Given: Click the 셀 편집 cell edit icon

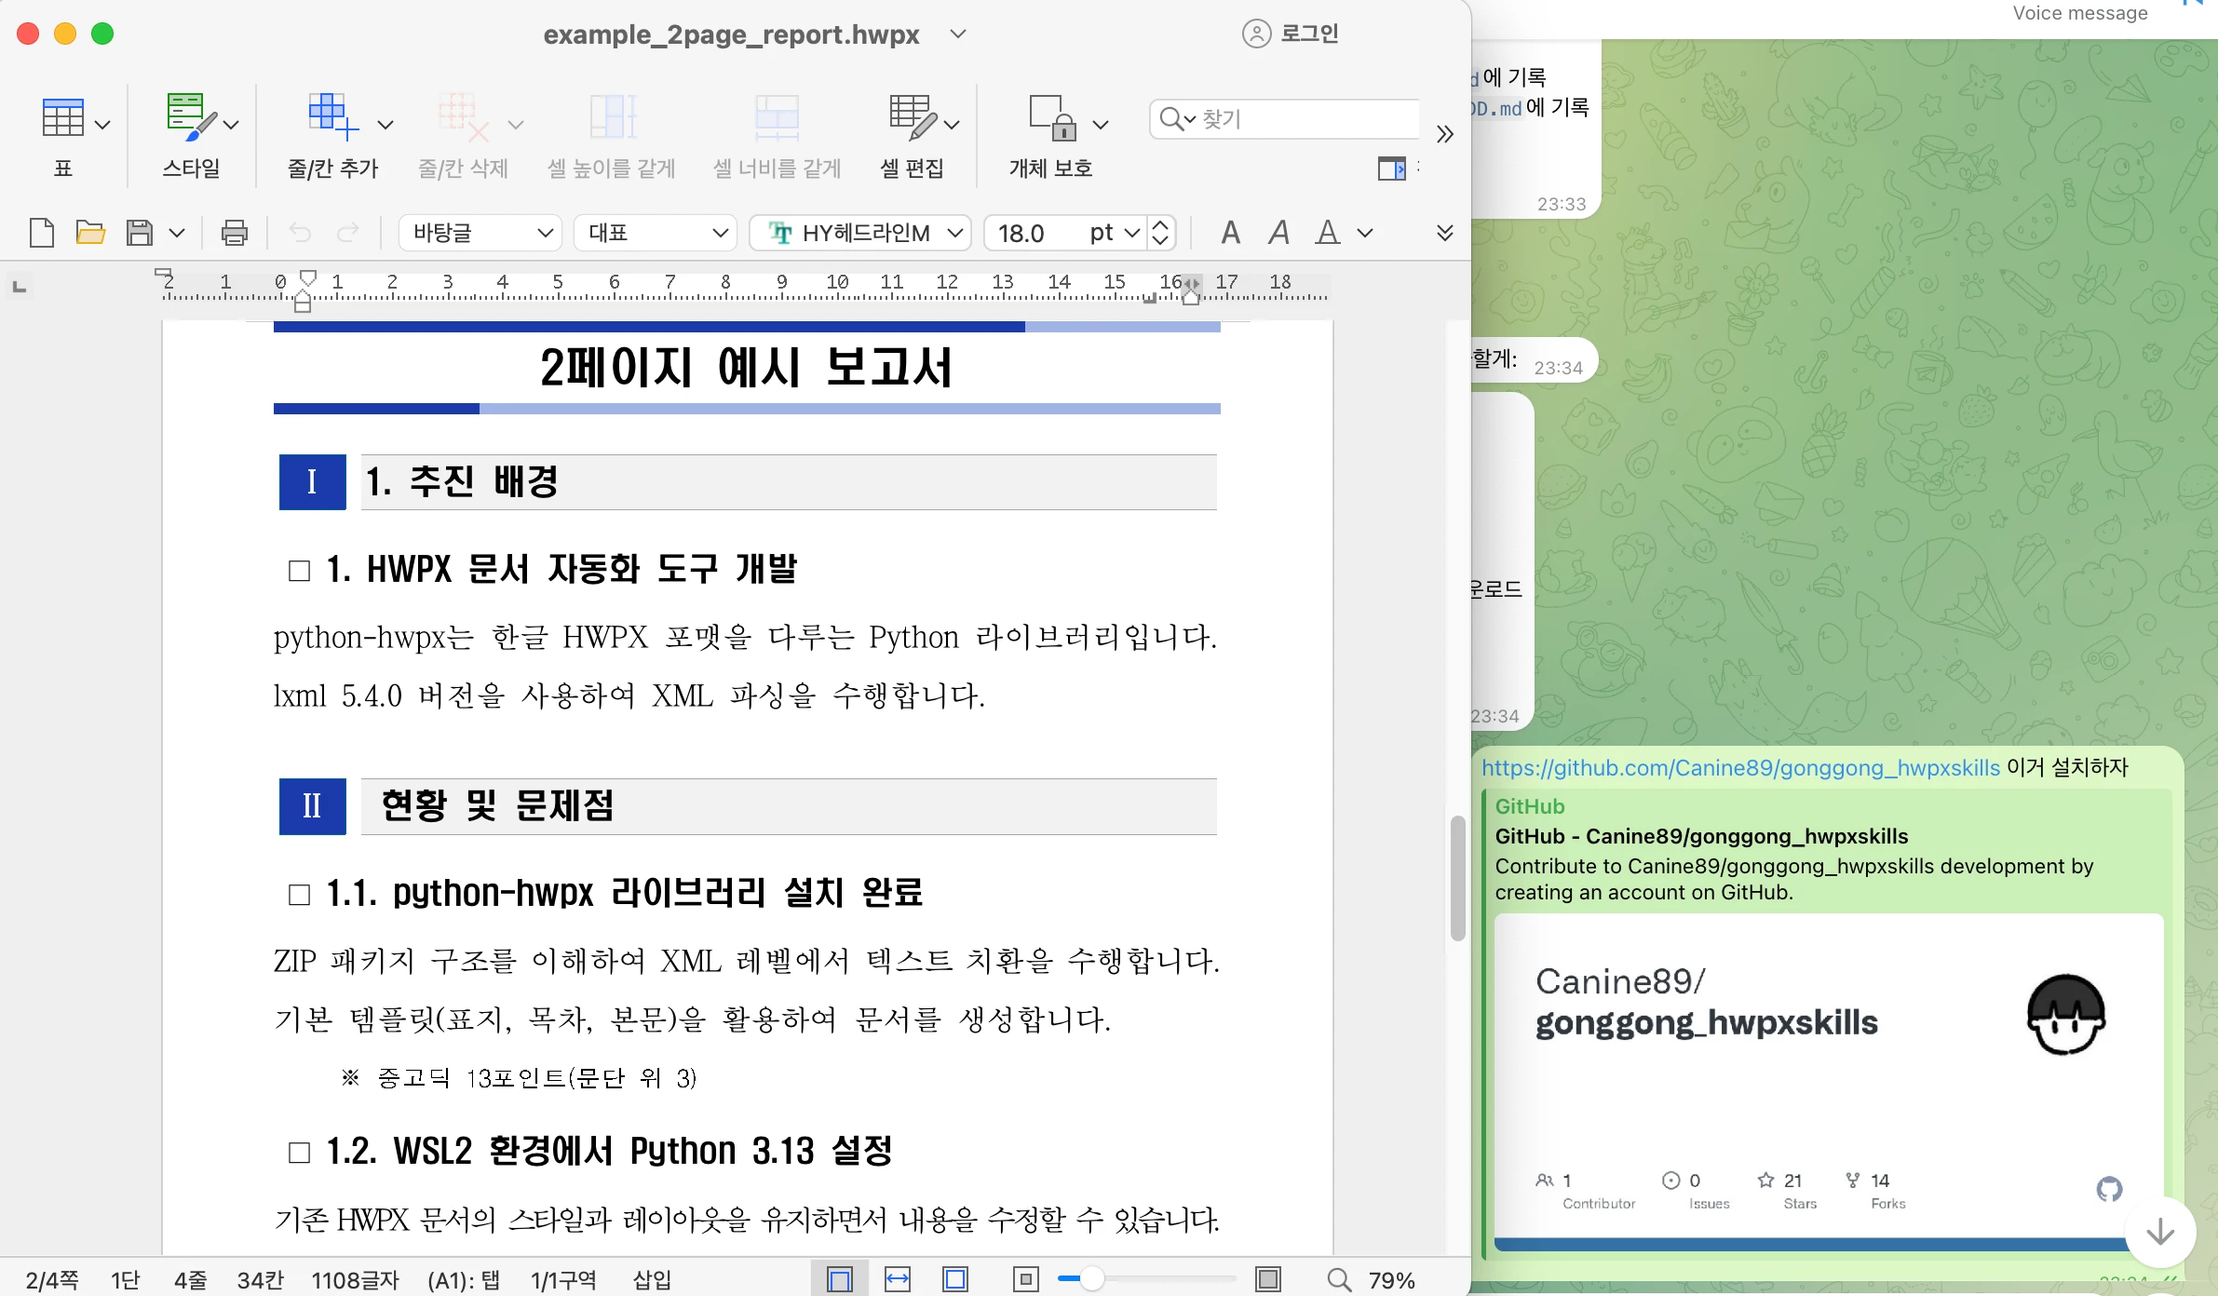Looking at the screenshot, I should [x=912, y=118].
